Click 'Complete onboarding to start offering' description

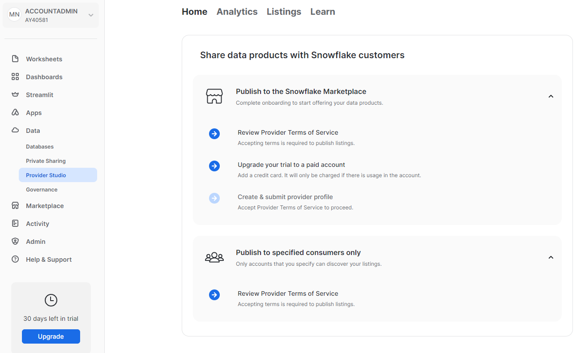pos(309,103)
